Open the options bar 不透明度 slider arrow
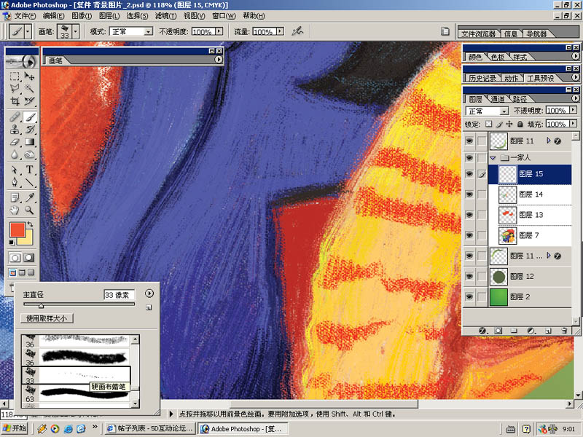This screenshot has width=583, height=437. (x=219, y=31)
